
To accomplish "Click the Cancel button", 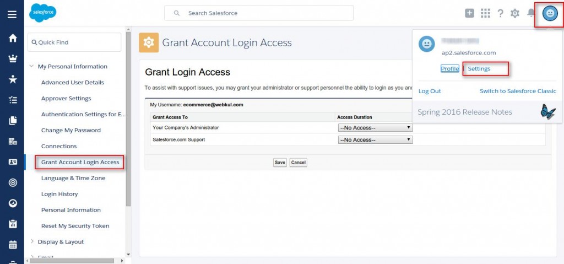I will pyautogui.click(x=298, y=163).
